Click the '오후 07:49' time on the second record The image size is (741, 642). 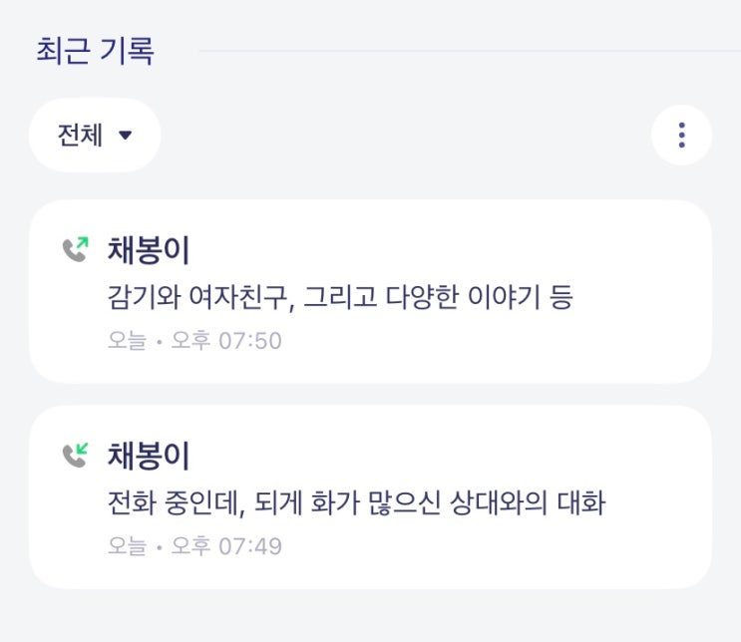pos(226,546)
